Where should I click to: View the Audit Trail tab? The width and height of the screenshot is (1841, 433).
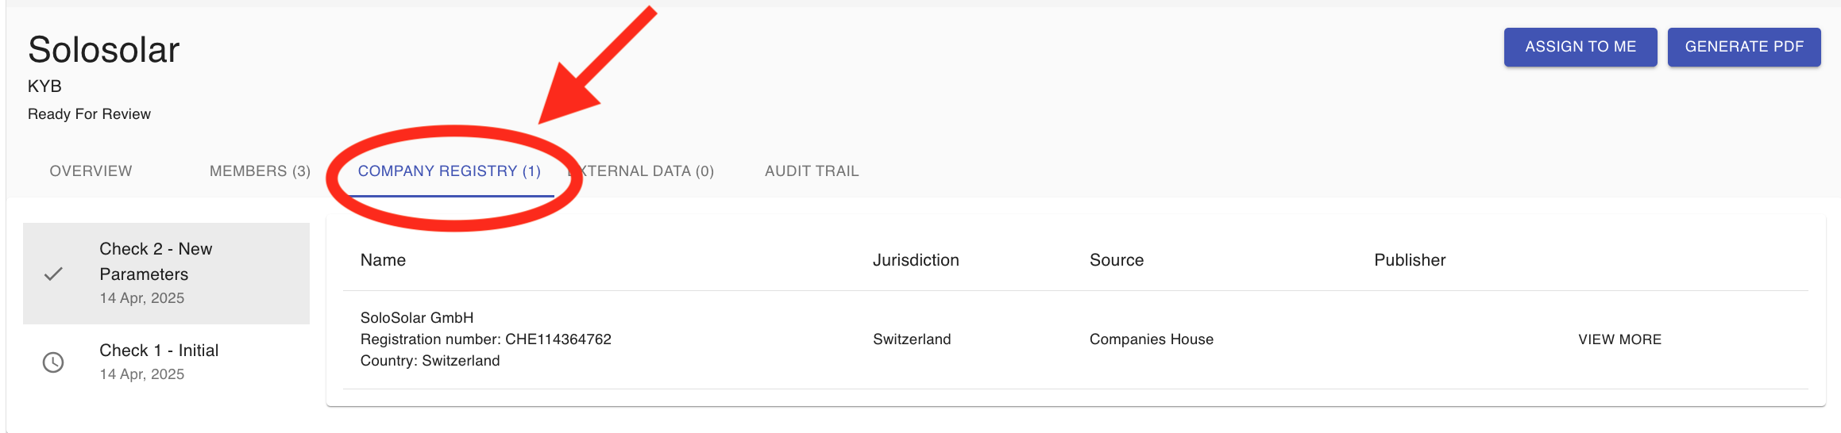click(x=812, y=171)
